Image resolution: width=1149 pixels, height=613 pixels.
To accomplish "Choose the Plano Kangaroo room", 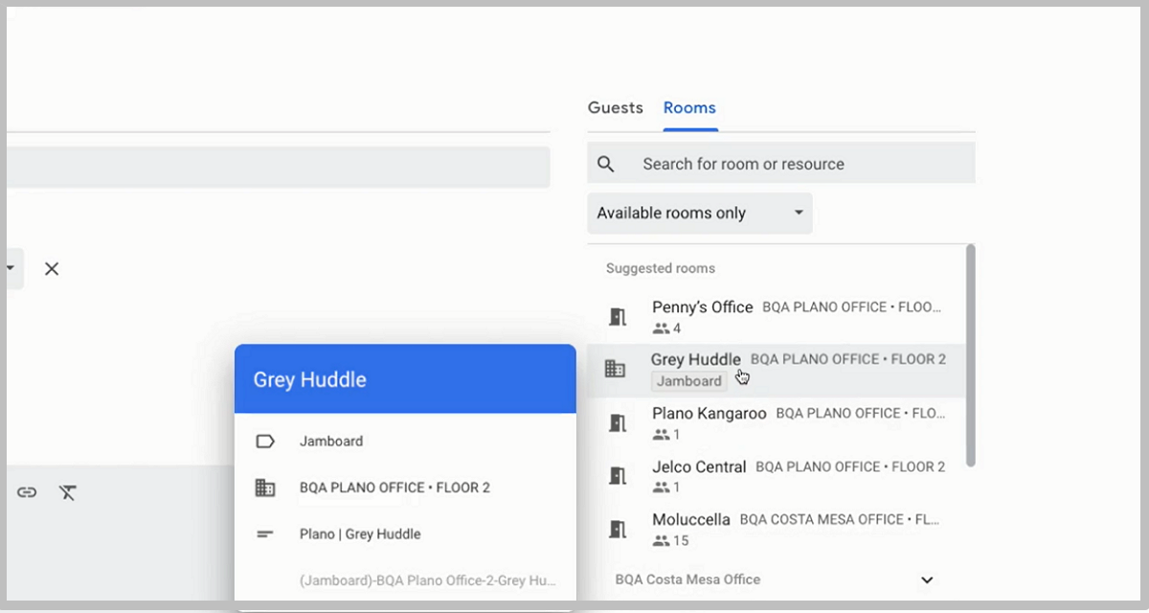I will tap(776, 422).
